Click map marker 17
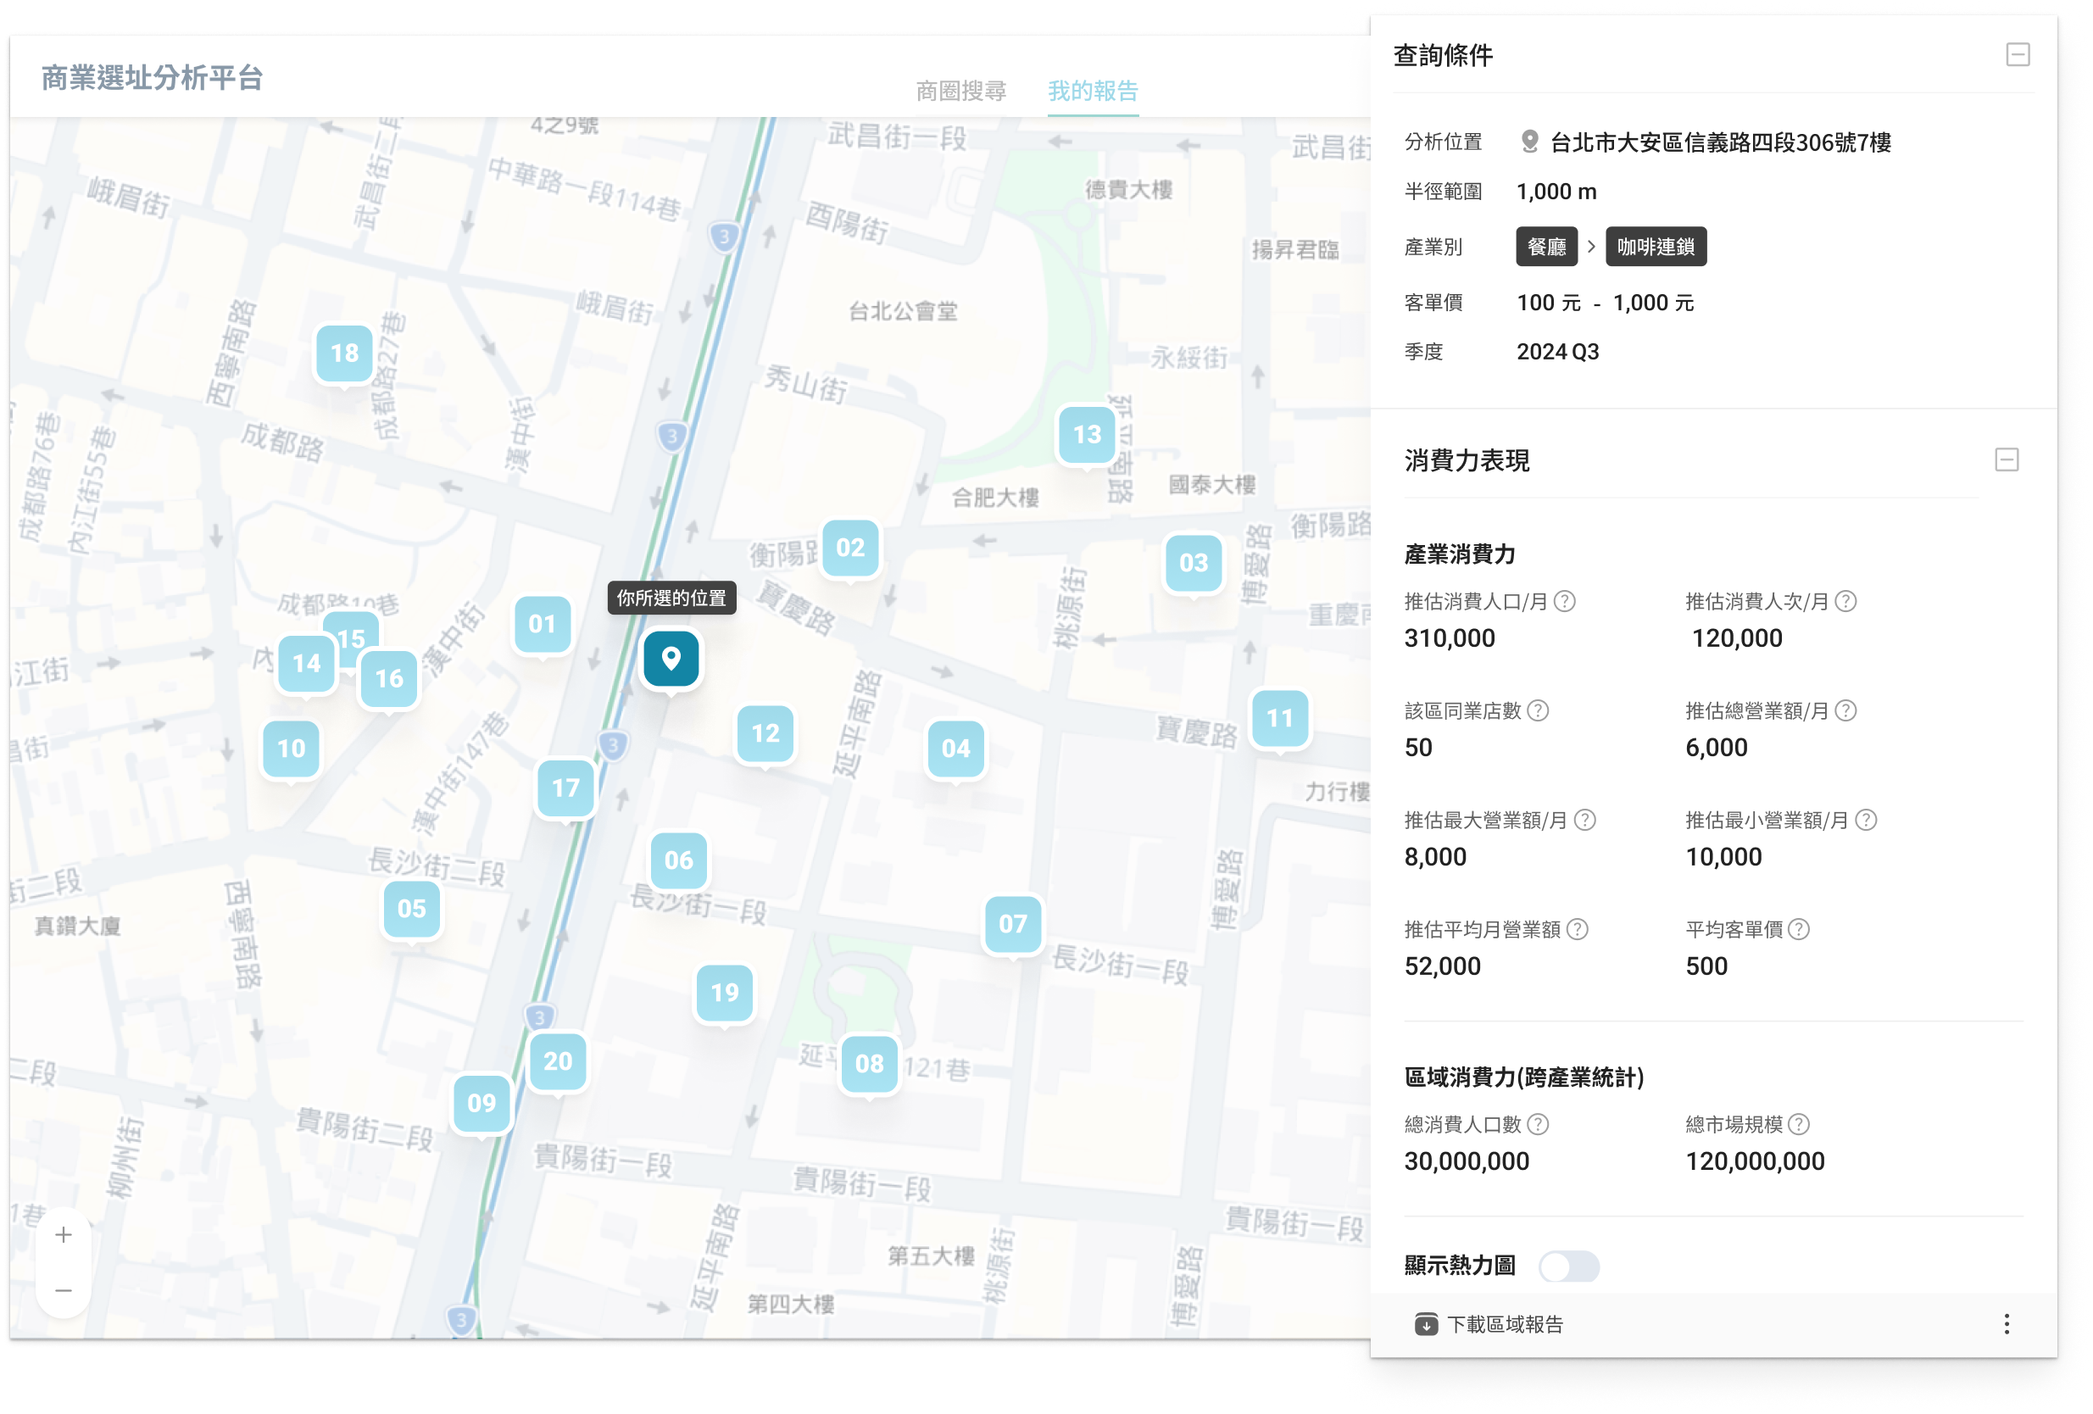2093x1414 pixels. [x=565, y=788]
